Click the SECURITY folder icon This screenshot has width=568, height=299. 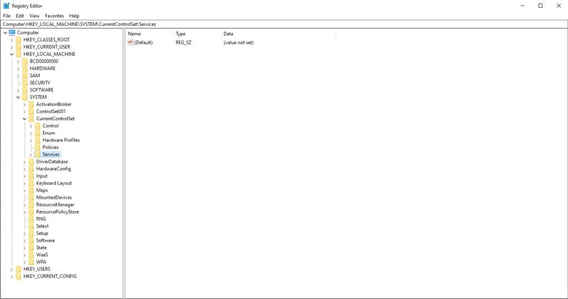pyautogui.click(x=25, y=83)
